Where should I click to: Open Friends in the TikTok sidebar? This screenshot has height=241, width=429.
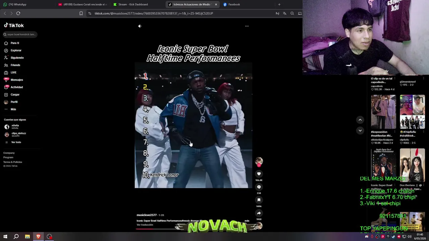coord(12,65)
